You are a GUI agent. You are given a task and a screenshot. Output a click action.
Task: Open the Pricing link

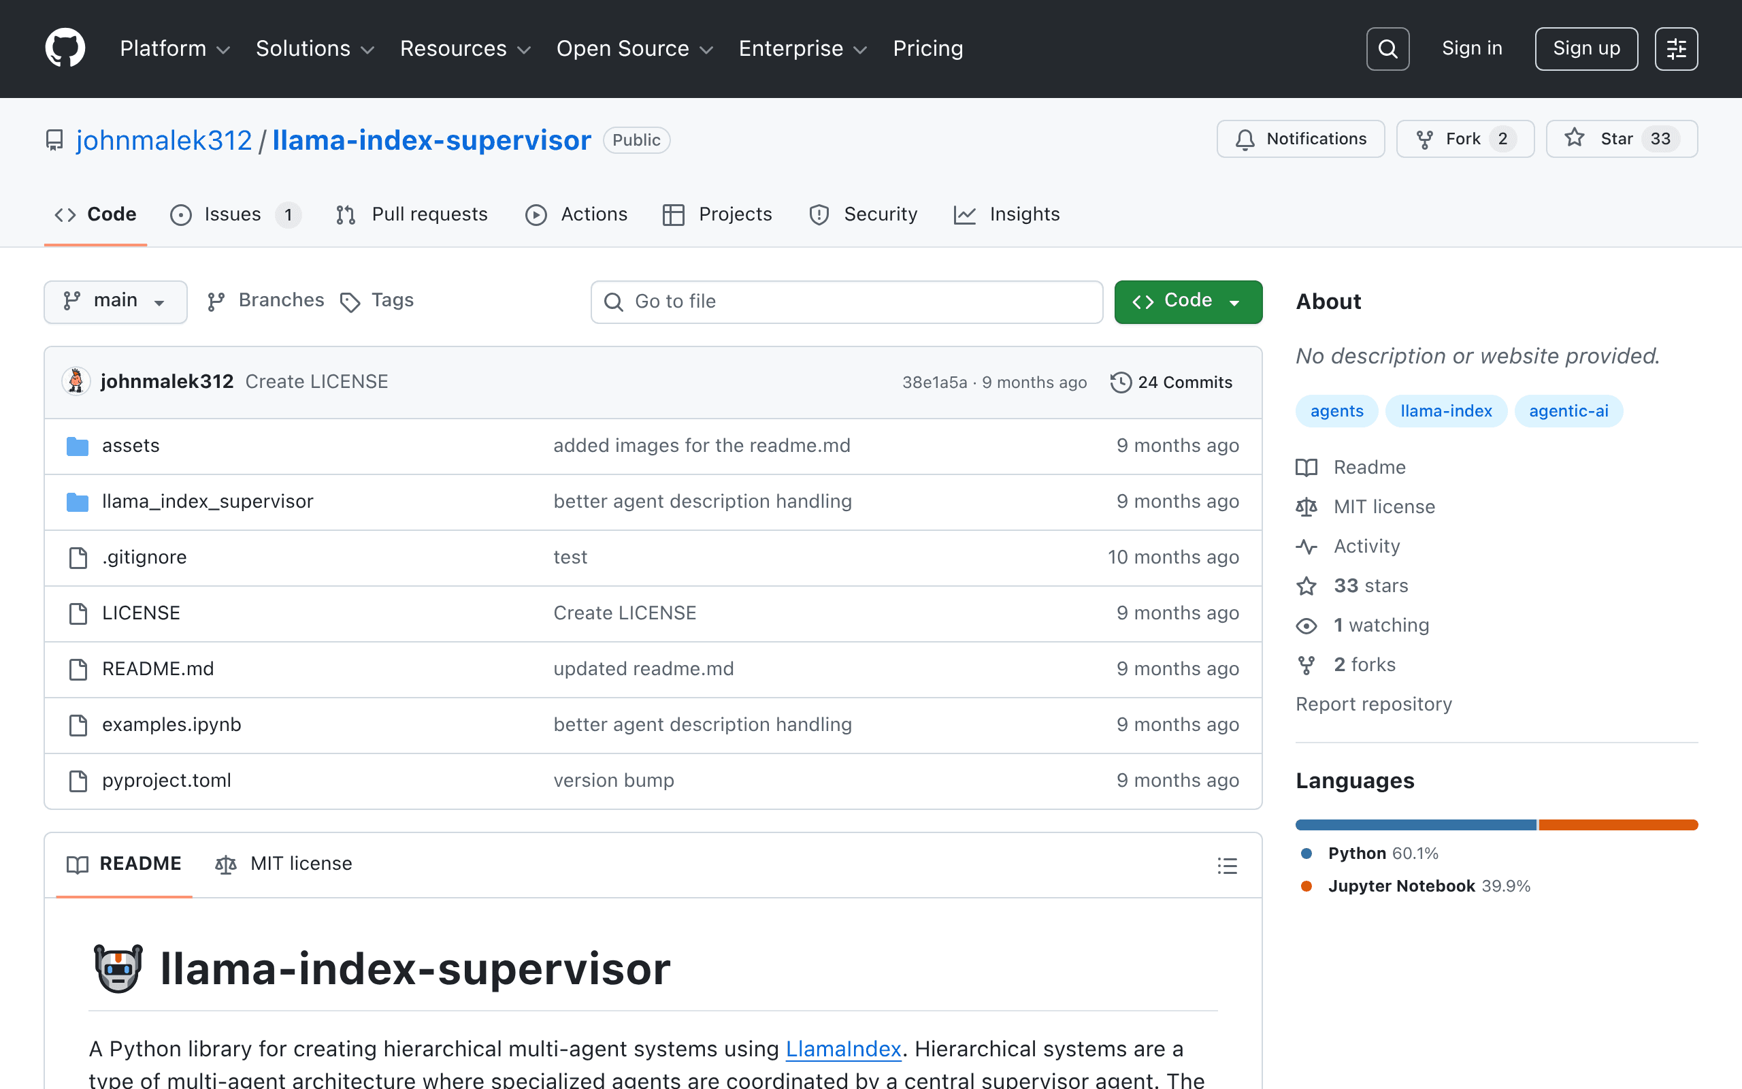point(928,48)
